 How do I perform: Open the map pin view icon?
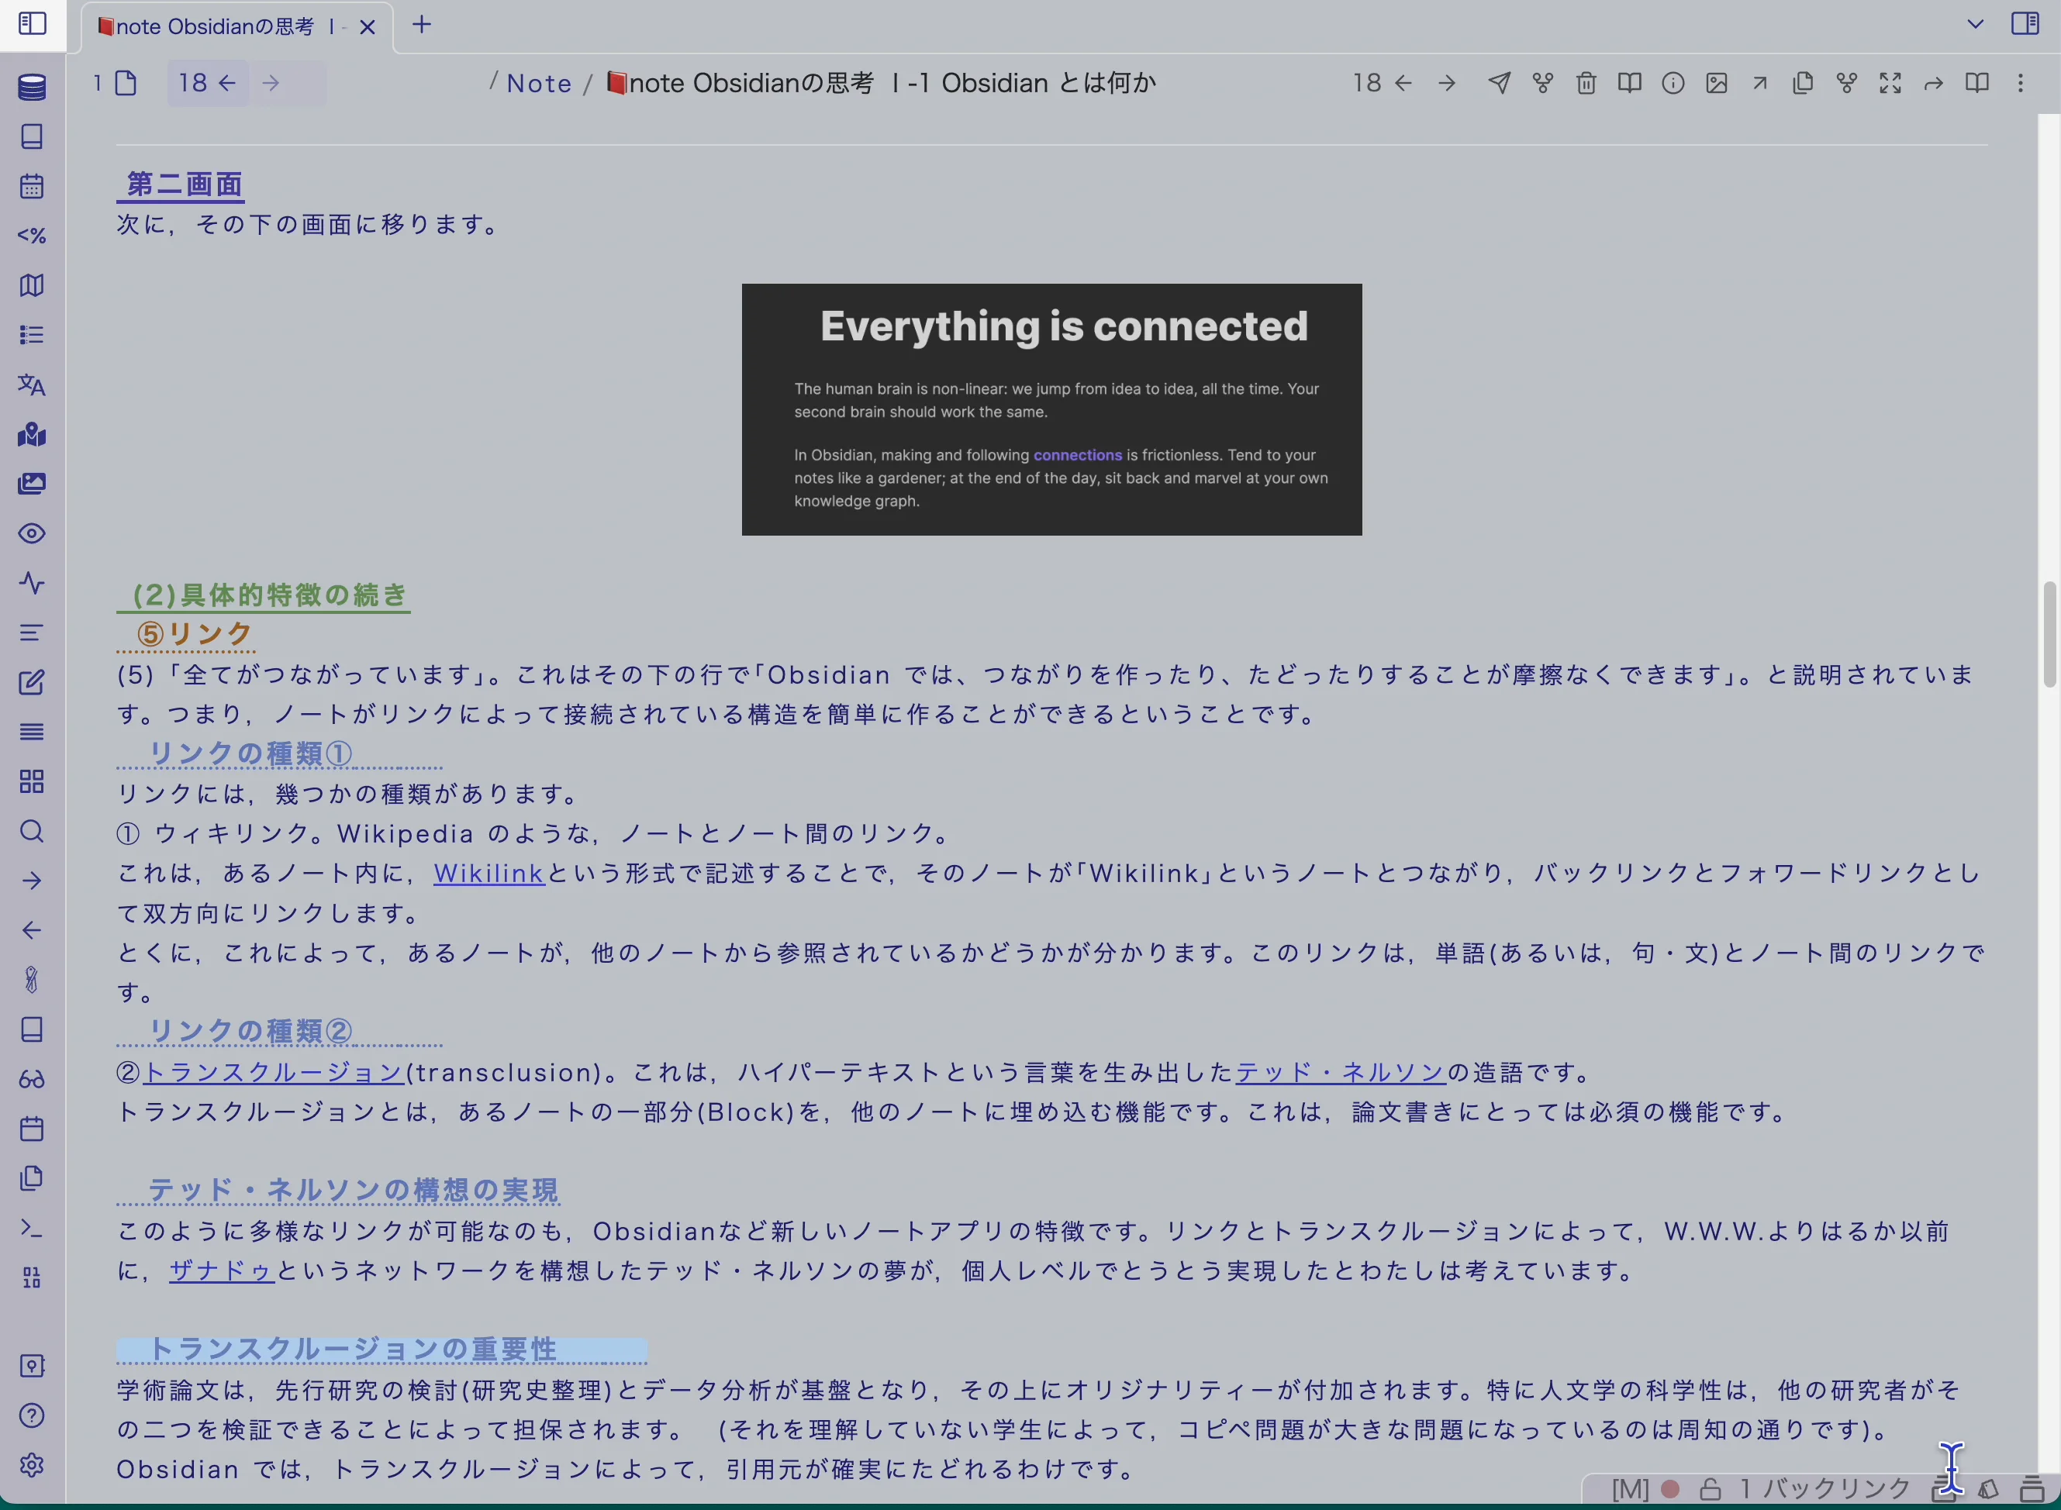[x=32, y=434]
